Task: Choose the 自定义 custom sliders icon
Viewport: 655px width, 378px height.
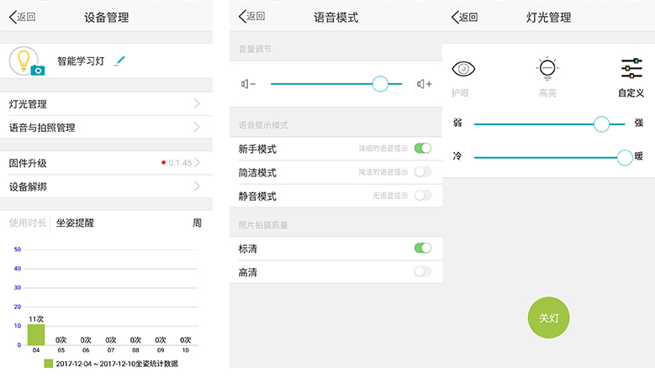Action: [631, 70]
